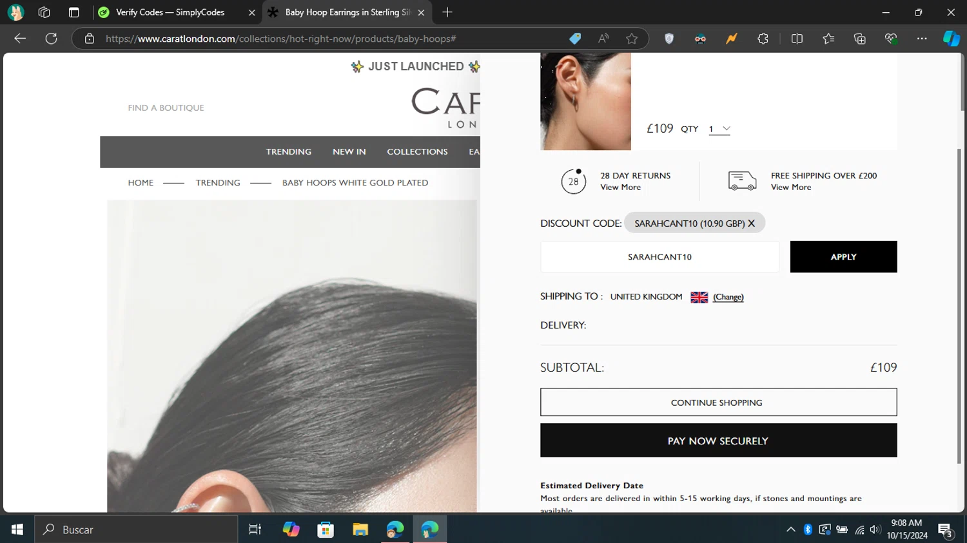Open Browser essentials heart icon

pyautogui.click(x=891, y=39)
